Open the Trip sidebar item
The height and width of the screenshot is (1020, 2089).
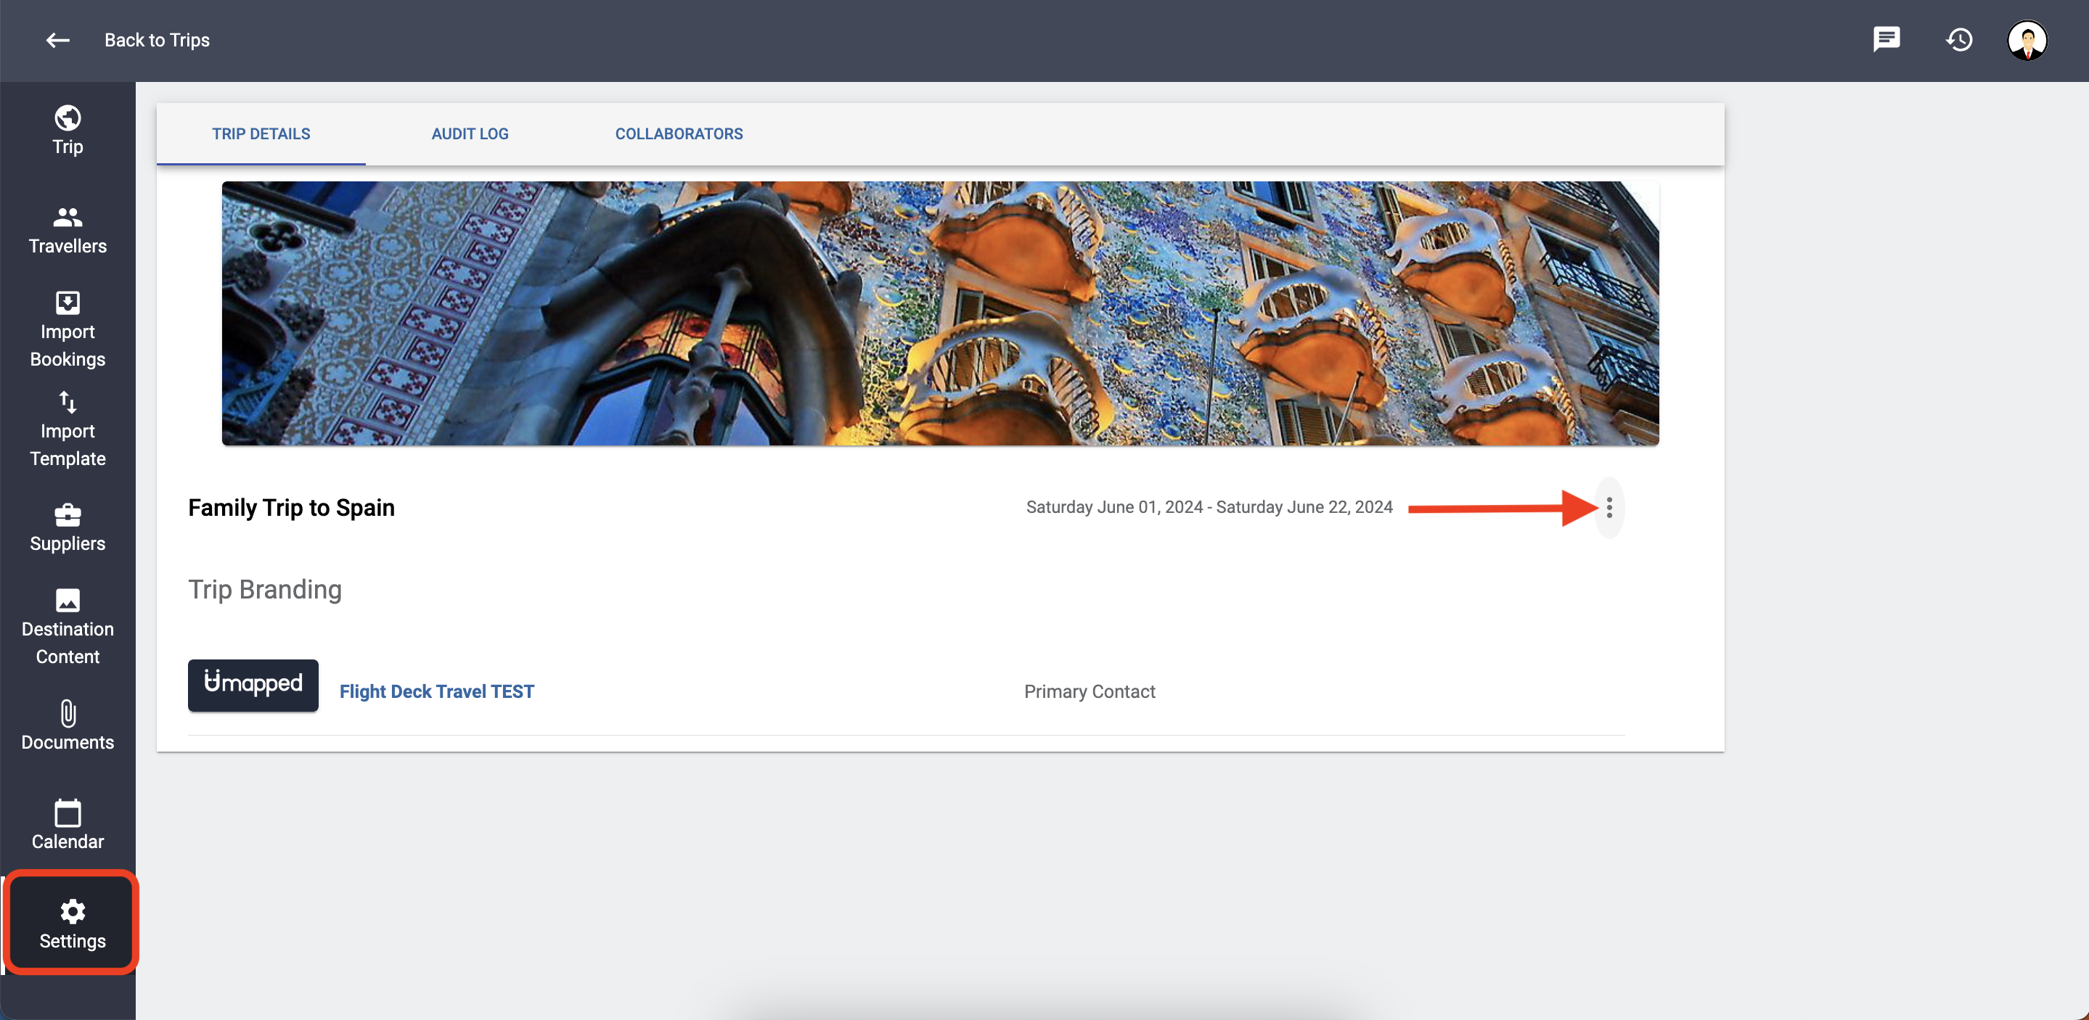click(x=68, y=131)
